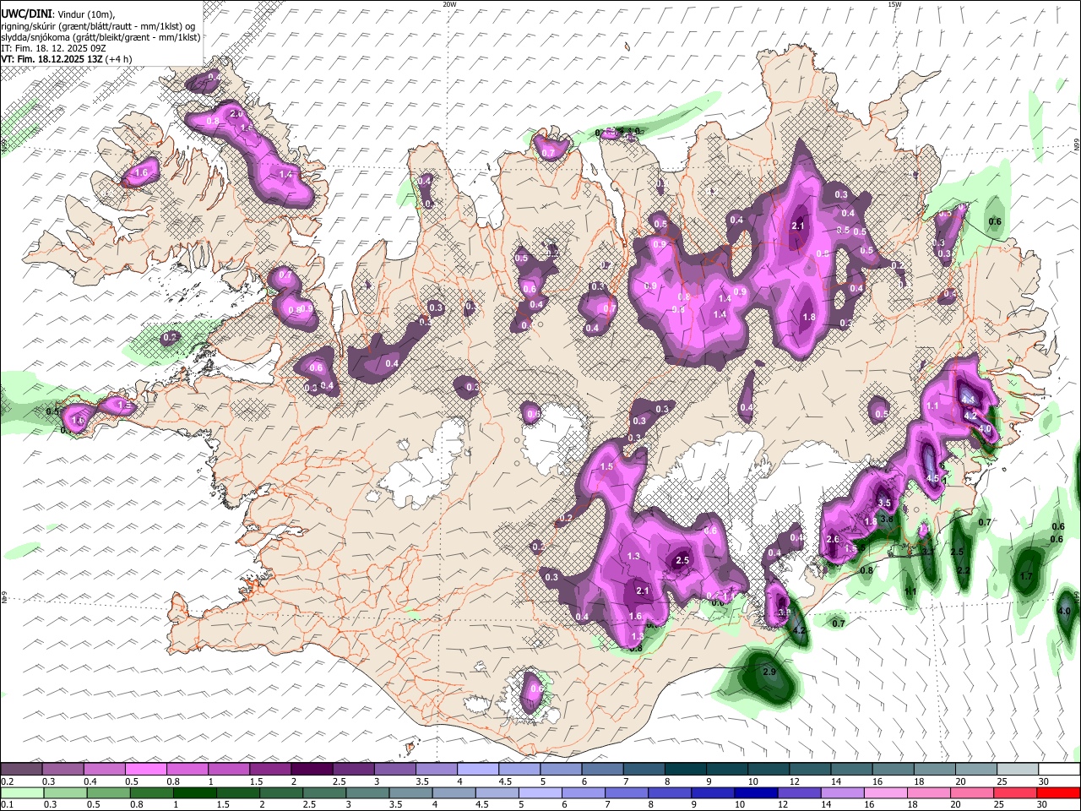Click the 4.5 snowfall value on the map
Screen dimensions: 1081x811
point(933,478)
